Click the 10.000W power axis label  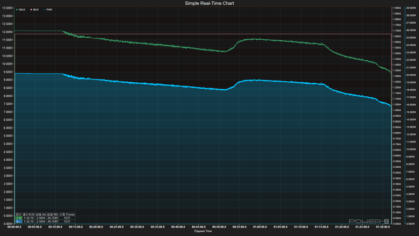pyautogui.click(x=411, y=149)
